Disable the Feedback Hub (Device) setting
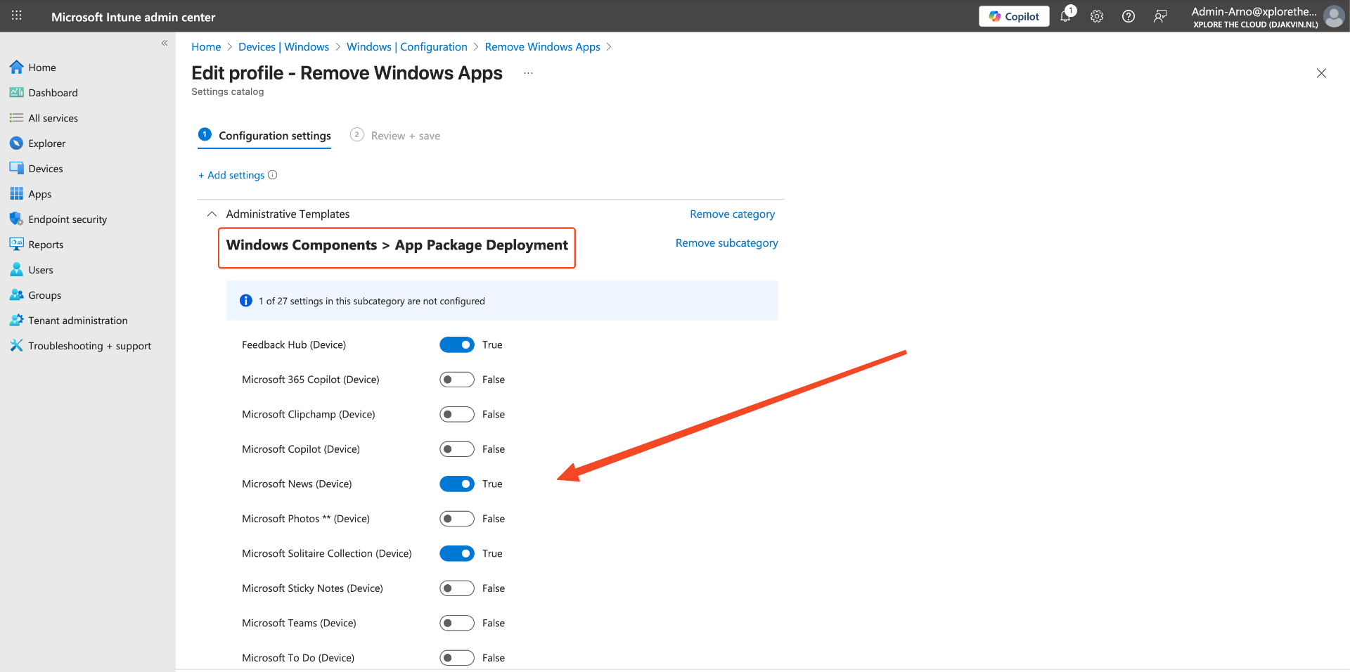Viewport: 1350px width, 672px height. [456, 344]
